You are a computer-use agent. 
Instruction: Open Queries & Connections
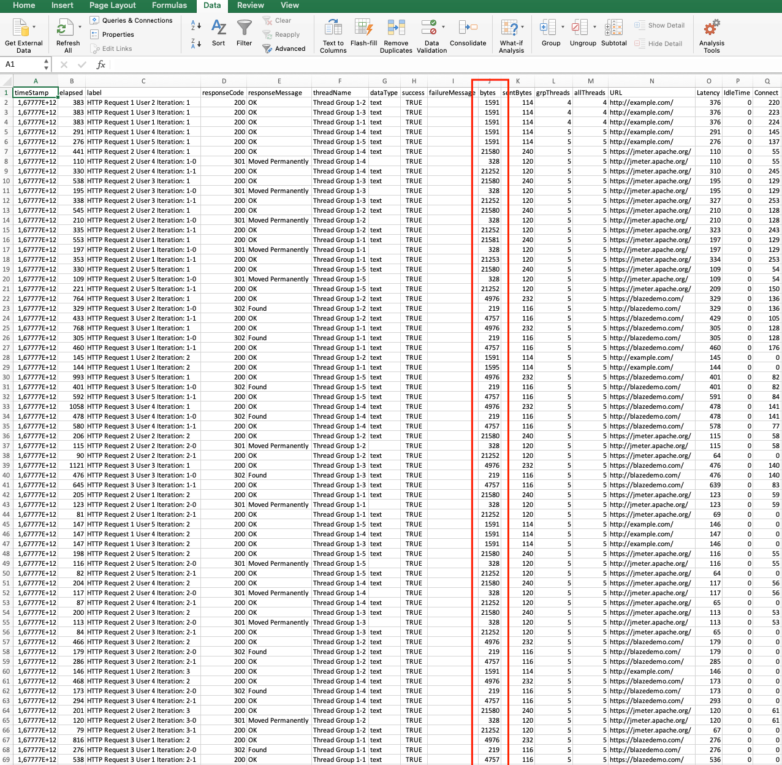(x=131, y=20)
